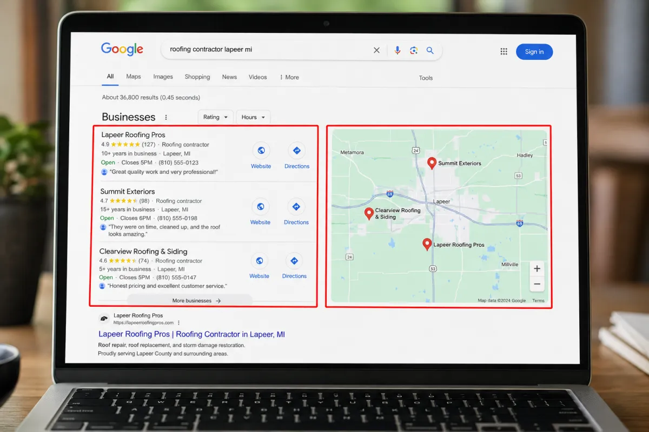Click reviewer avatar on Summit Exteriors review
The width and height of the screenshot is (649, 432).
point(103,227)
